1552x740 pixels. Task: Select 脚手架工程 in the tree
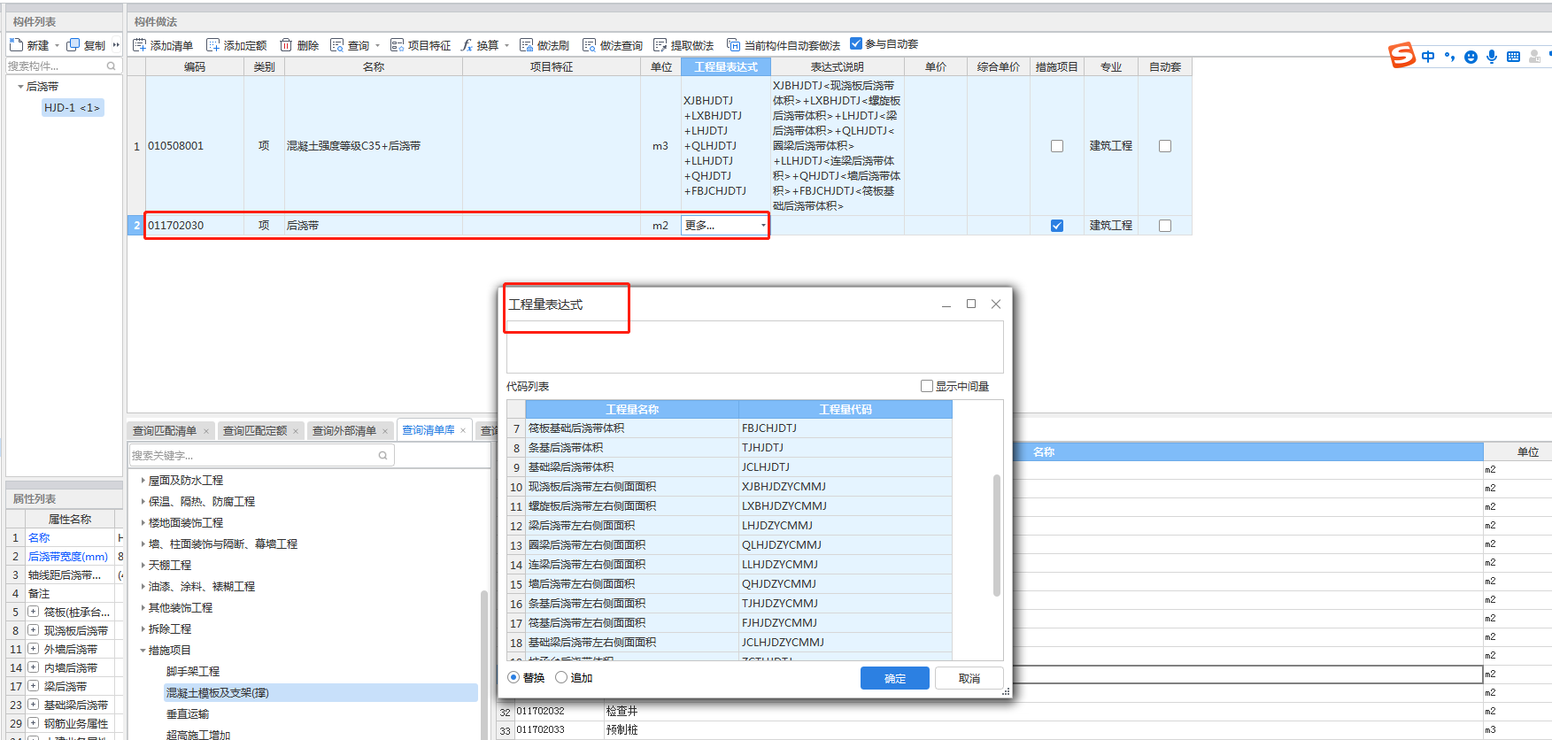pyautogui.click(x=193, y=671)
